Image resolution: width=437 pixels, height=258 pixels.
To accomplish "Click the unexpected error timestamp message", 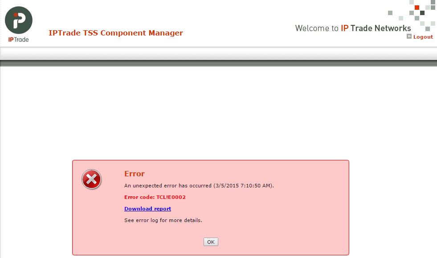I will point(199,186).
